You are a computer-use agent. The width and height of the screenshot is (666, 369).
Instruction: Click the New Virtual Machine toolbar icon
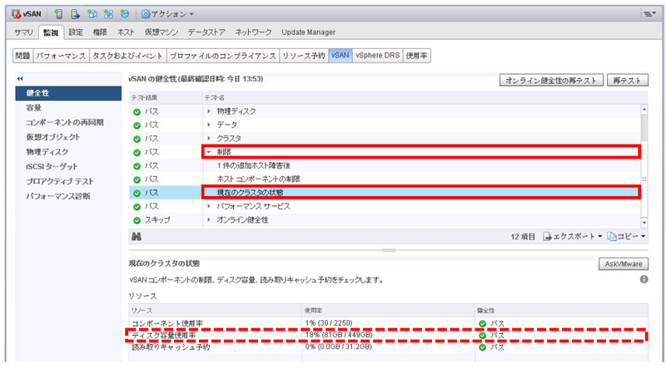(x=92, y=14)
